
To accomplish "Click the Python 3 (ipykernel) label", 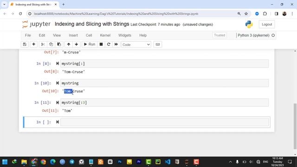I will click(253, 35).
